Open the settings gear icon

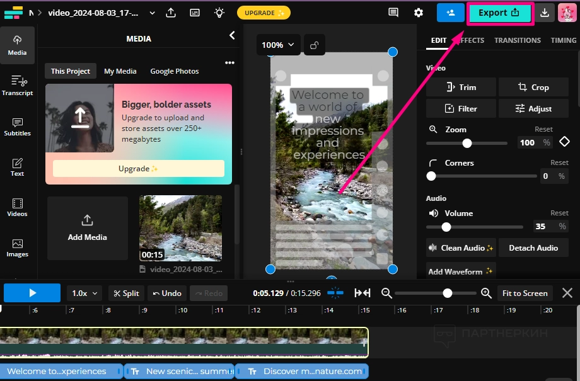(419, 13)
